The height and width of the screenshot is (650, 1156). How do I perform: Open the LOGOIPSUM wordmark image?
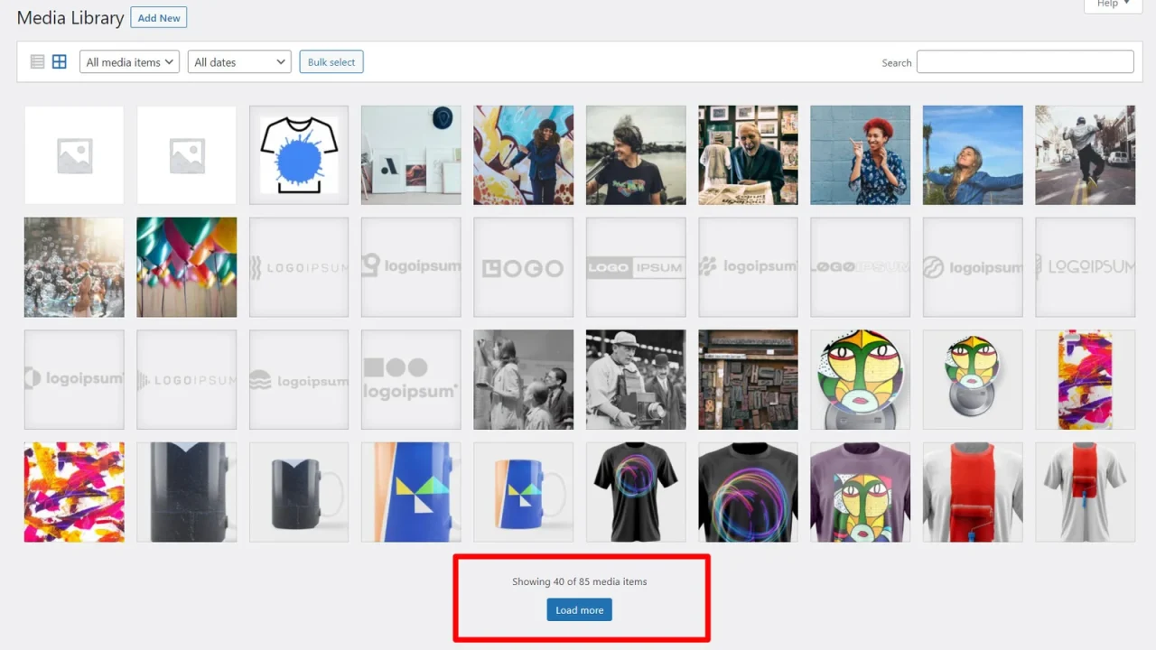tap(1085, 267)
